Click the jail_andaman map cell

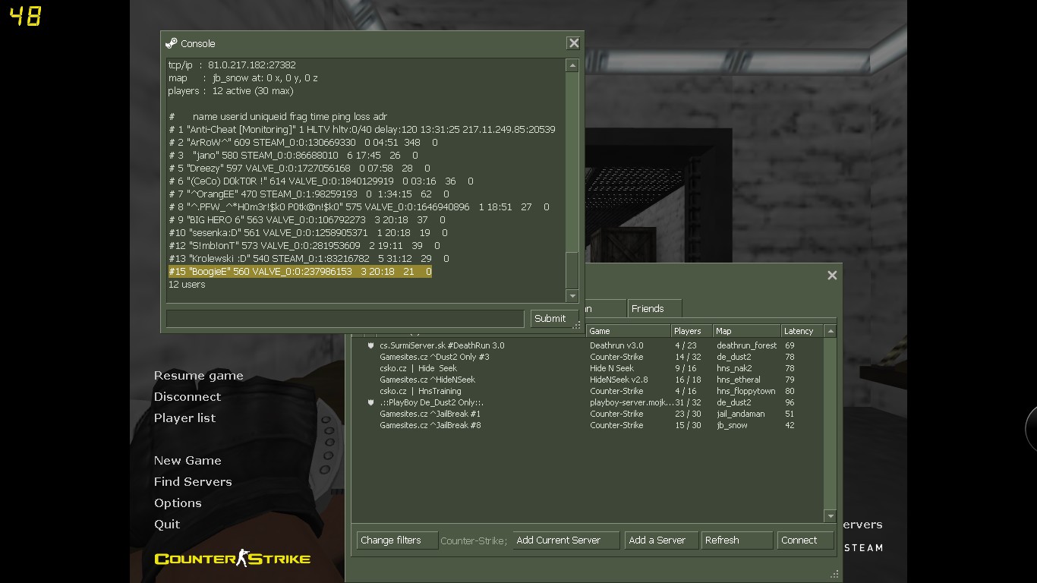coord(740,414)
